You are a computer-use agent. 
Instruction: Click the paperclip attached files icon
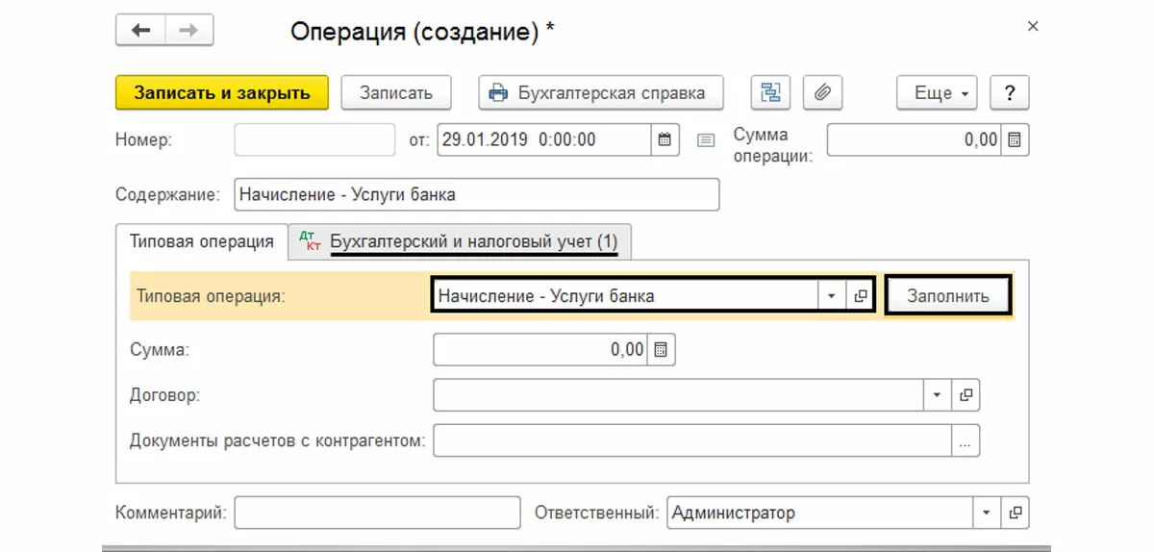(x=822, y=93)
